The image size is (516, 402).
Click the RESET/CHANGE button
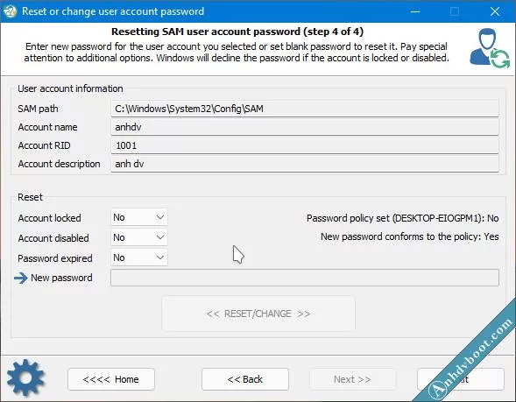[x=258, y=314]
